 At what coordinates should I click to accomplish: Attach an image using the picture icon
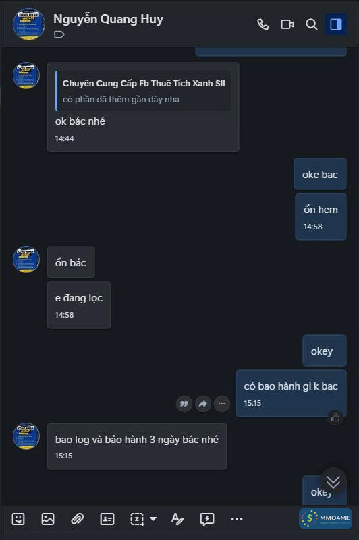click(x=48, y=519)
